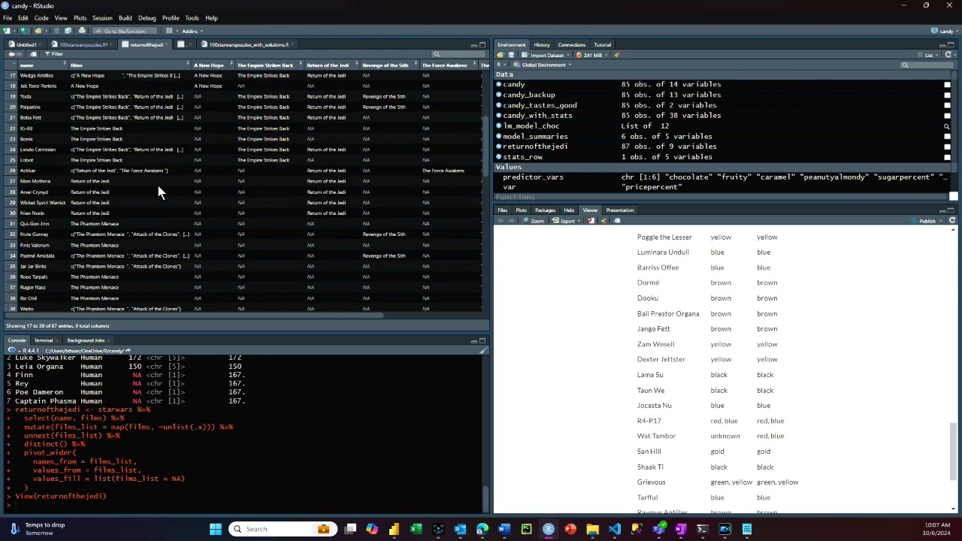Remove current viewer item with red X icon

pos(591,221)
